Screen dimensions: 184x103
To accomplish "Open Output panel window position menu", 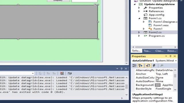I will point(117,69).
